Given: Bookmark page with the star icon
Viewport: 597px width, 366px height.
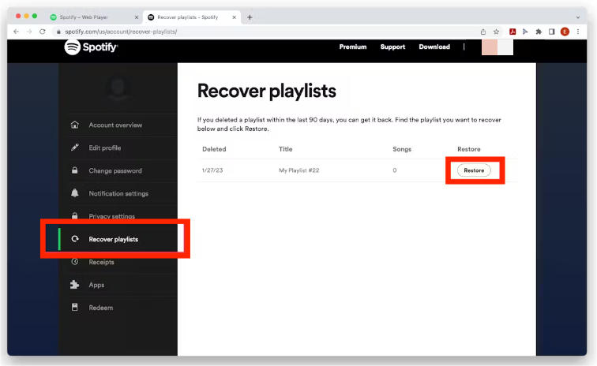Looking at the screenshot, I should click(x=496, y=32).
